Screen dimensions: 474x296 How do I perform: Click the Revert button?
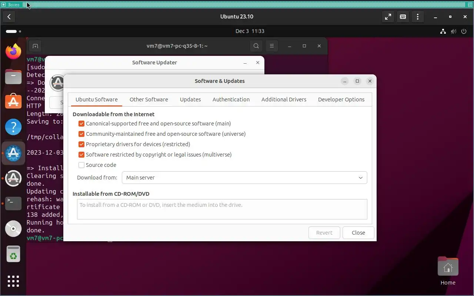[x=324, y=233]
